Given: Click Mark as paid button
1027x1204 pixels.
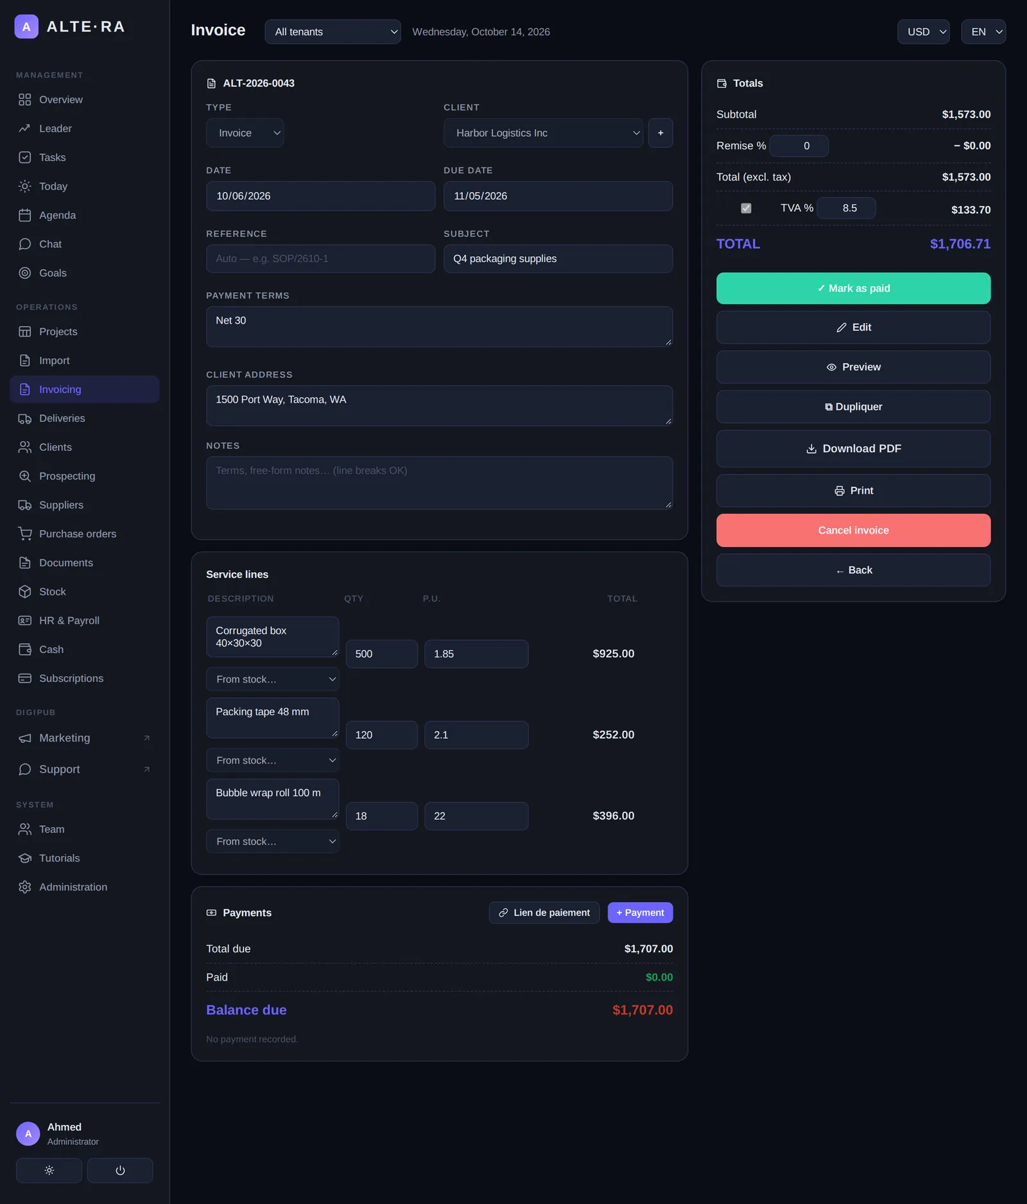Looking at the screenshot, I should pos(853,288).
